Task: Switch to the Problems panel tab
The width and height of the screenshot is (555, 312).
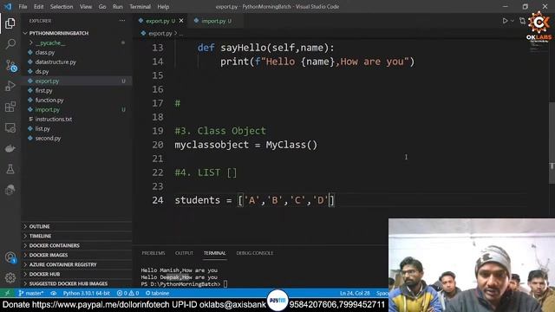Action: coord(153,253)
